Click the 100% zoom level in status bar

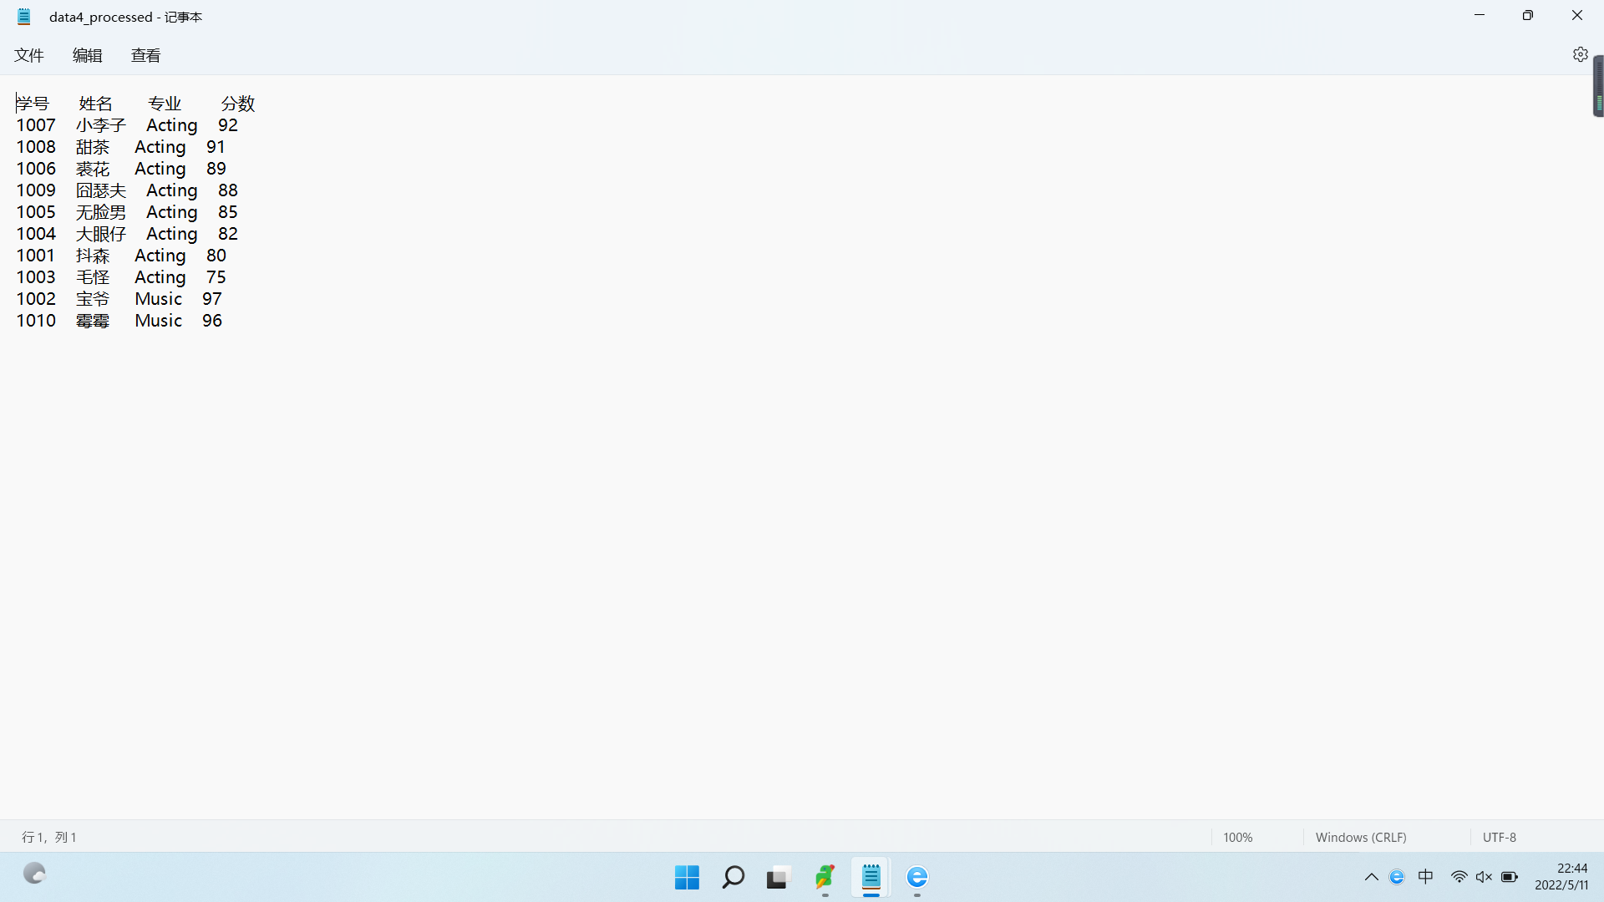pyautogui.click(x=1237, y=837)
